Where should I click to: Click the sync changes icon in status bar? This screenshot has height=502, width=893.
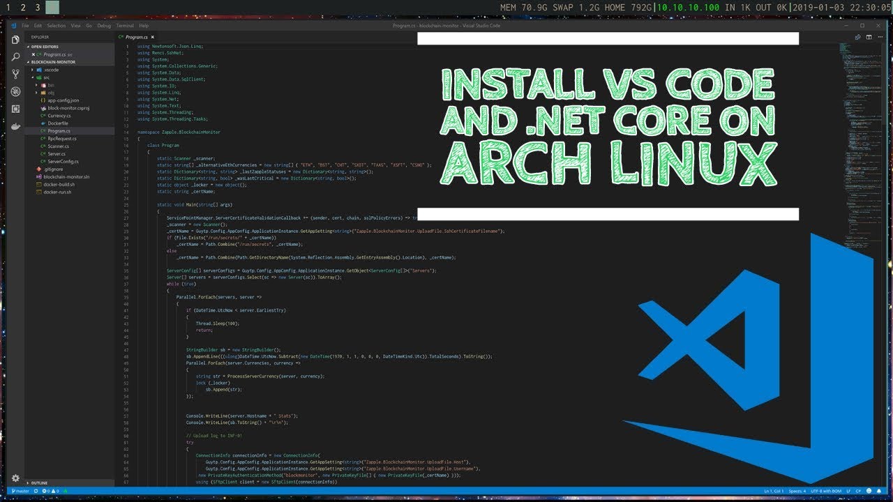click(36, 492)
